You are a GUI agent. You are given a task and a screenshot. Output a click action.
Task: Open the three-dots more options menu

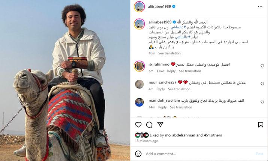[260, 7]
